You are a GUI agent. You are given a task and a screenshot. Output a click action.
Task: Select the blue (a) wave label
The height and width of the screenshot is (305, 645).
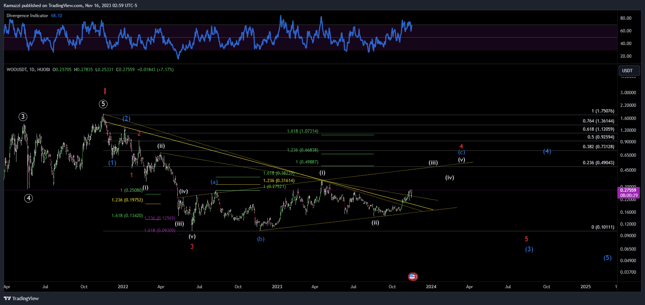point(214,182)
